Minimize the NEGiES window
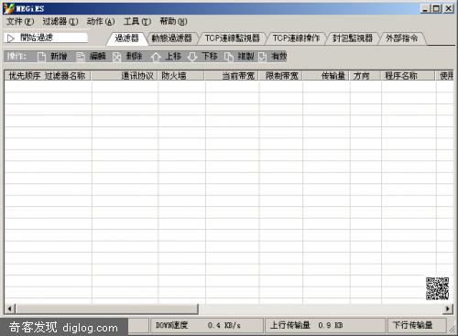Screen dimensions: 458x336 (x=425, y=8)
